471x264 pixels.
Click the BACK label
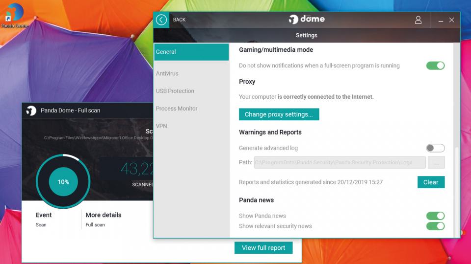[180, 20]
